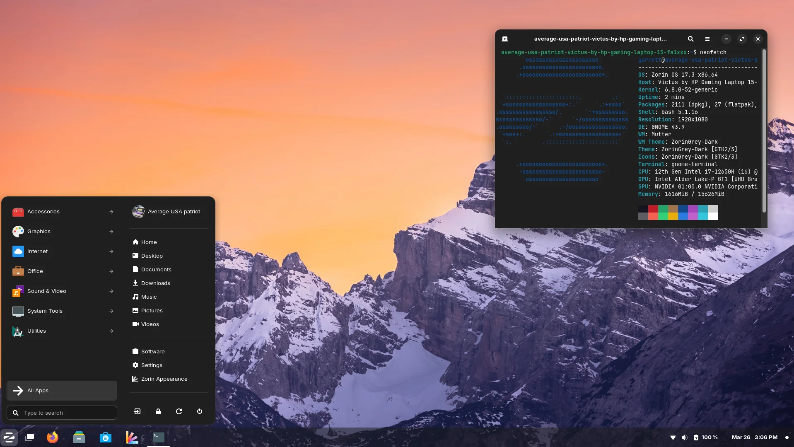Click the power off icon
The image size is (794, 447).
(199, 411)
